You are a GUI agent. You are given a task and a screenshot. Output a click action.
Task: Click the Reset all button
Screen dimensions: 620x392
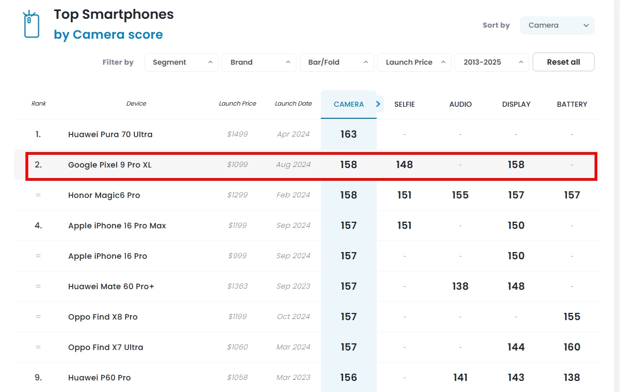564,62
